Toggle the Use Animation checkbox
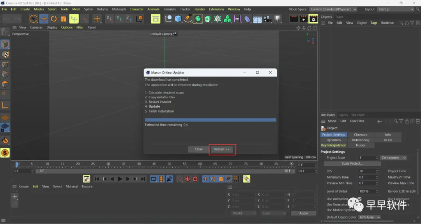This screenshot has height=224, width=421. click(x=359, y=199)
